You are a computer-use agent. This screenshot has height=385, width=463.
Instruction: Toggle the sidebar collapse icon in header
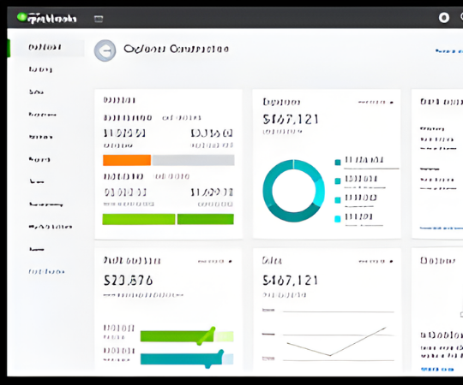[99, 19]
